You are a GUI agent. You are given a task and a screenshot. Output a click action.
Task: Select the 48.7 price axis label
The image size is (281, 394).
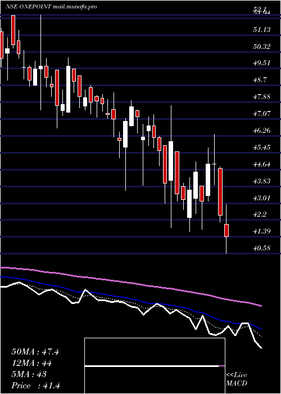(x=260, y=80)
